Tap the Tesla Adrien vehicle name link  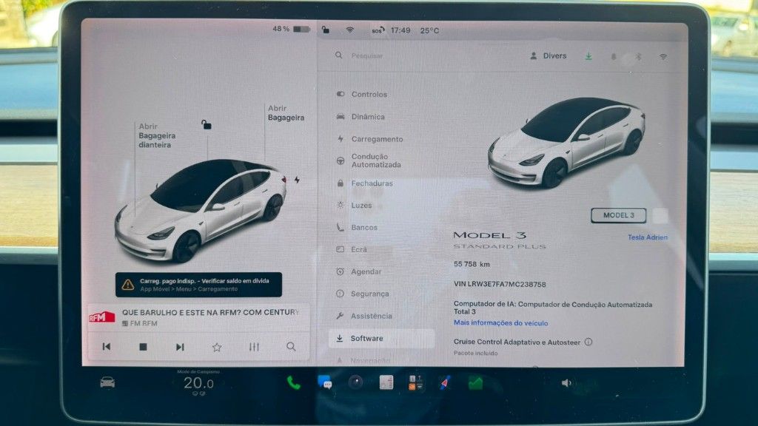click(x=647, y=237)
